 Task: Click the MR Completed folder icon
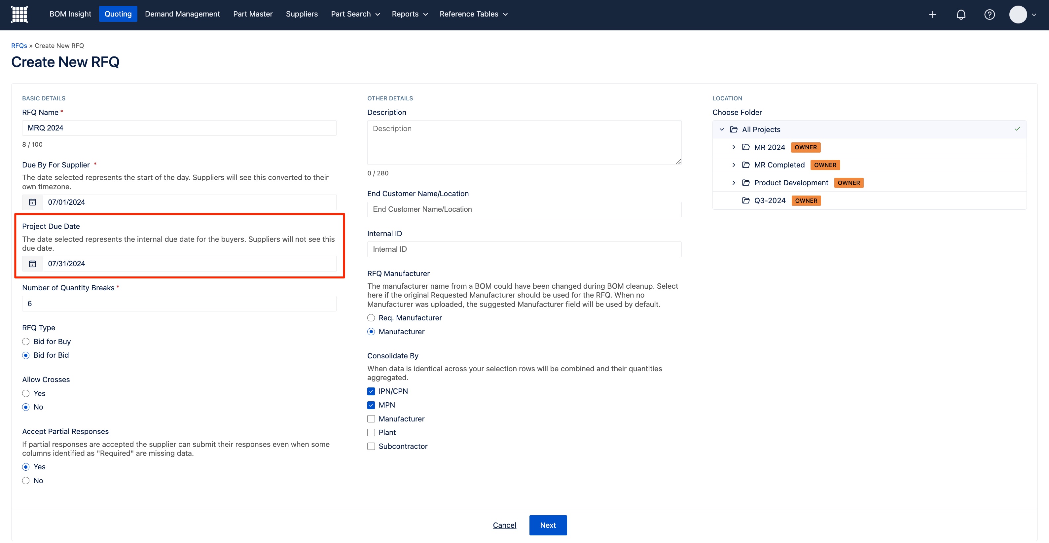point(746,165)
